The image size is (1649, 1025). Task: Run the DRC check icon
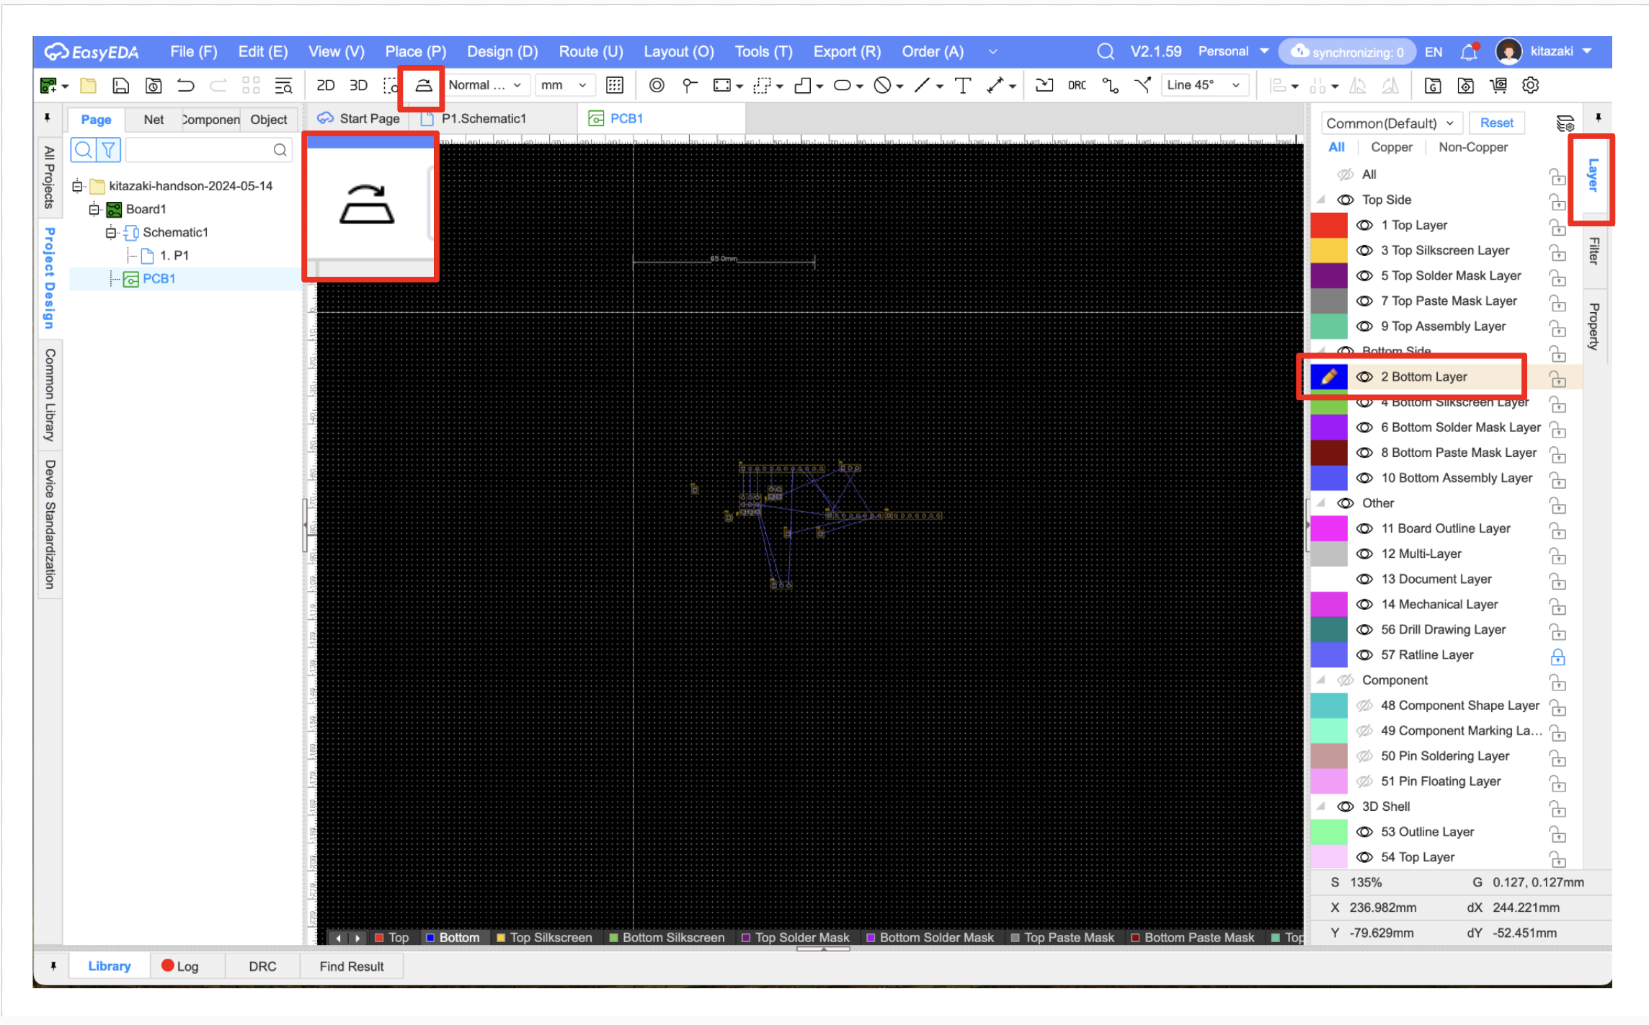[1077, 86]
